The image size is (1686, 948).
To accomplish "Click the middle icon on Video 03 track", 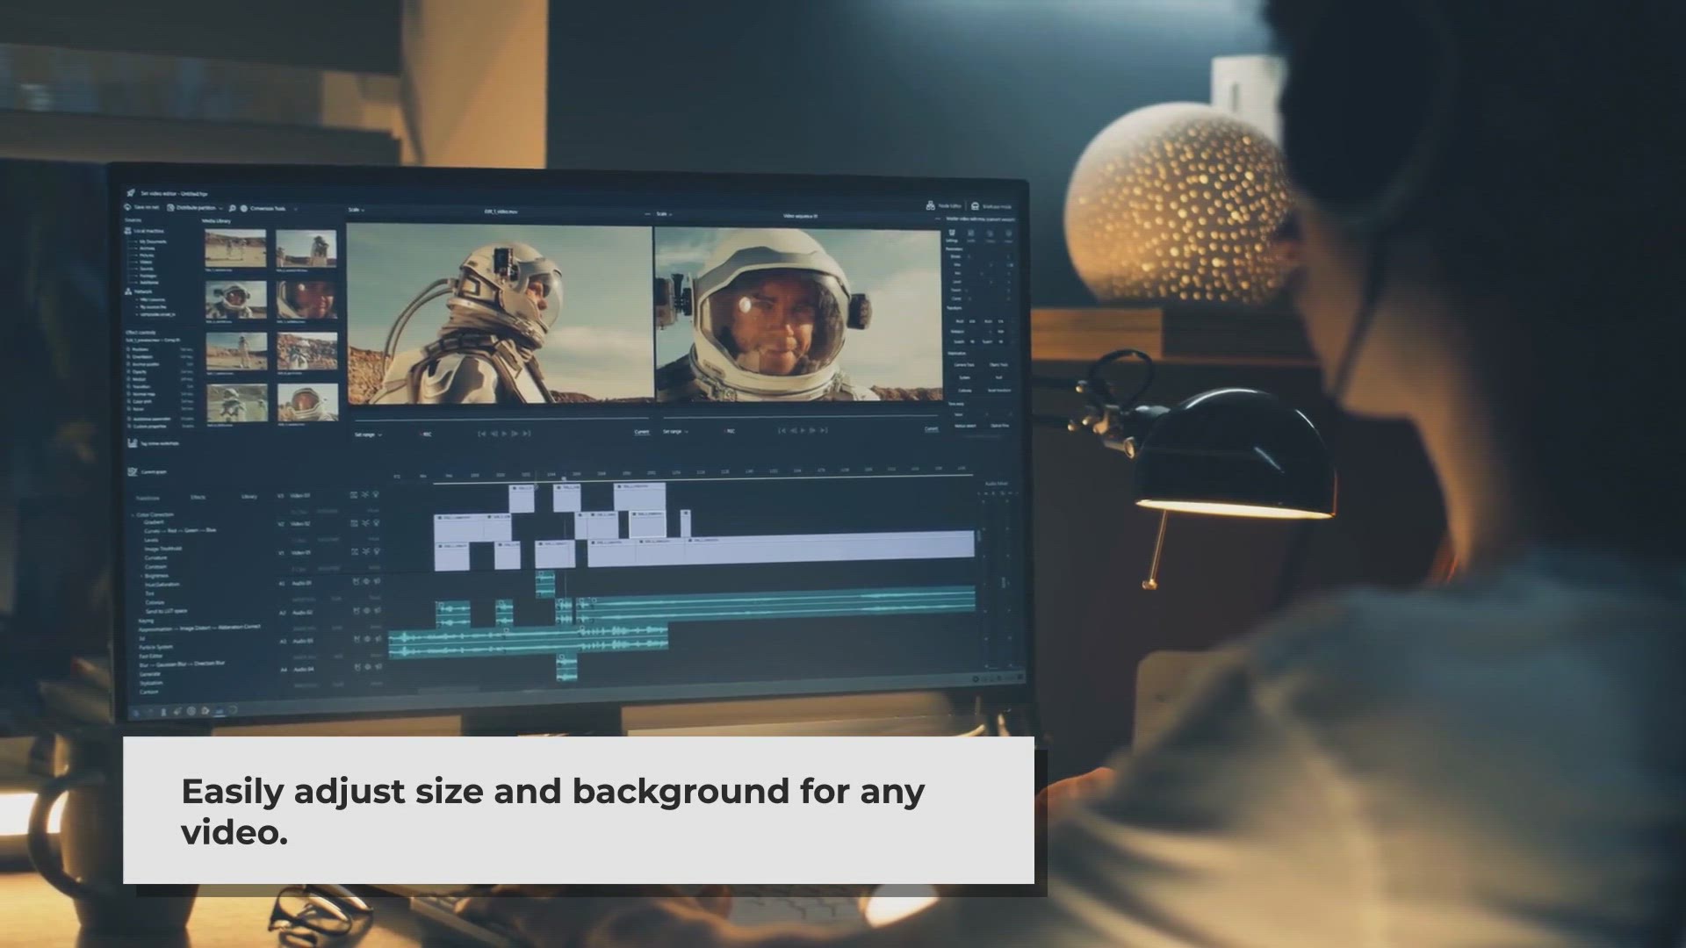I will click(365, 494).
